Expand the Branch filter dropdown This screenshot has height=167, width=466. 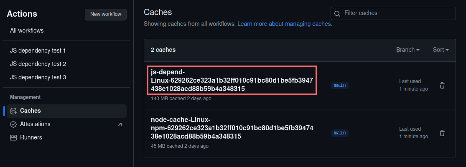pos(407,50)
